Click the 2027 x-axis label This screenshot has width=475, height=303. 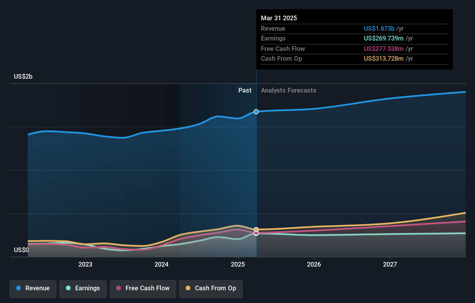[390, 264]
